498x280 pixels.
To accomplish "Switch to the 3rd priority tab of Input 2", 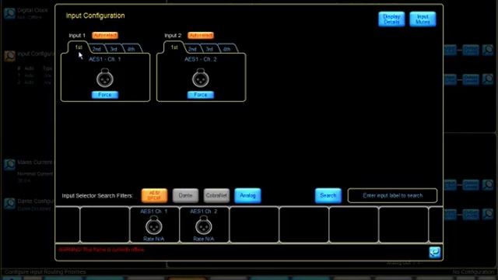I will (209, 49).
